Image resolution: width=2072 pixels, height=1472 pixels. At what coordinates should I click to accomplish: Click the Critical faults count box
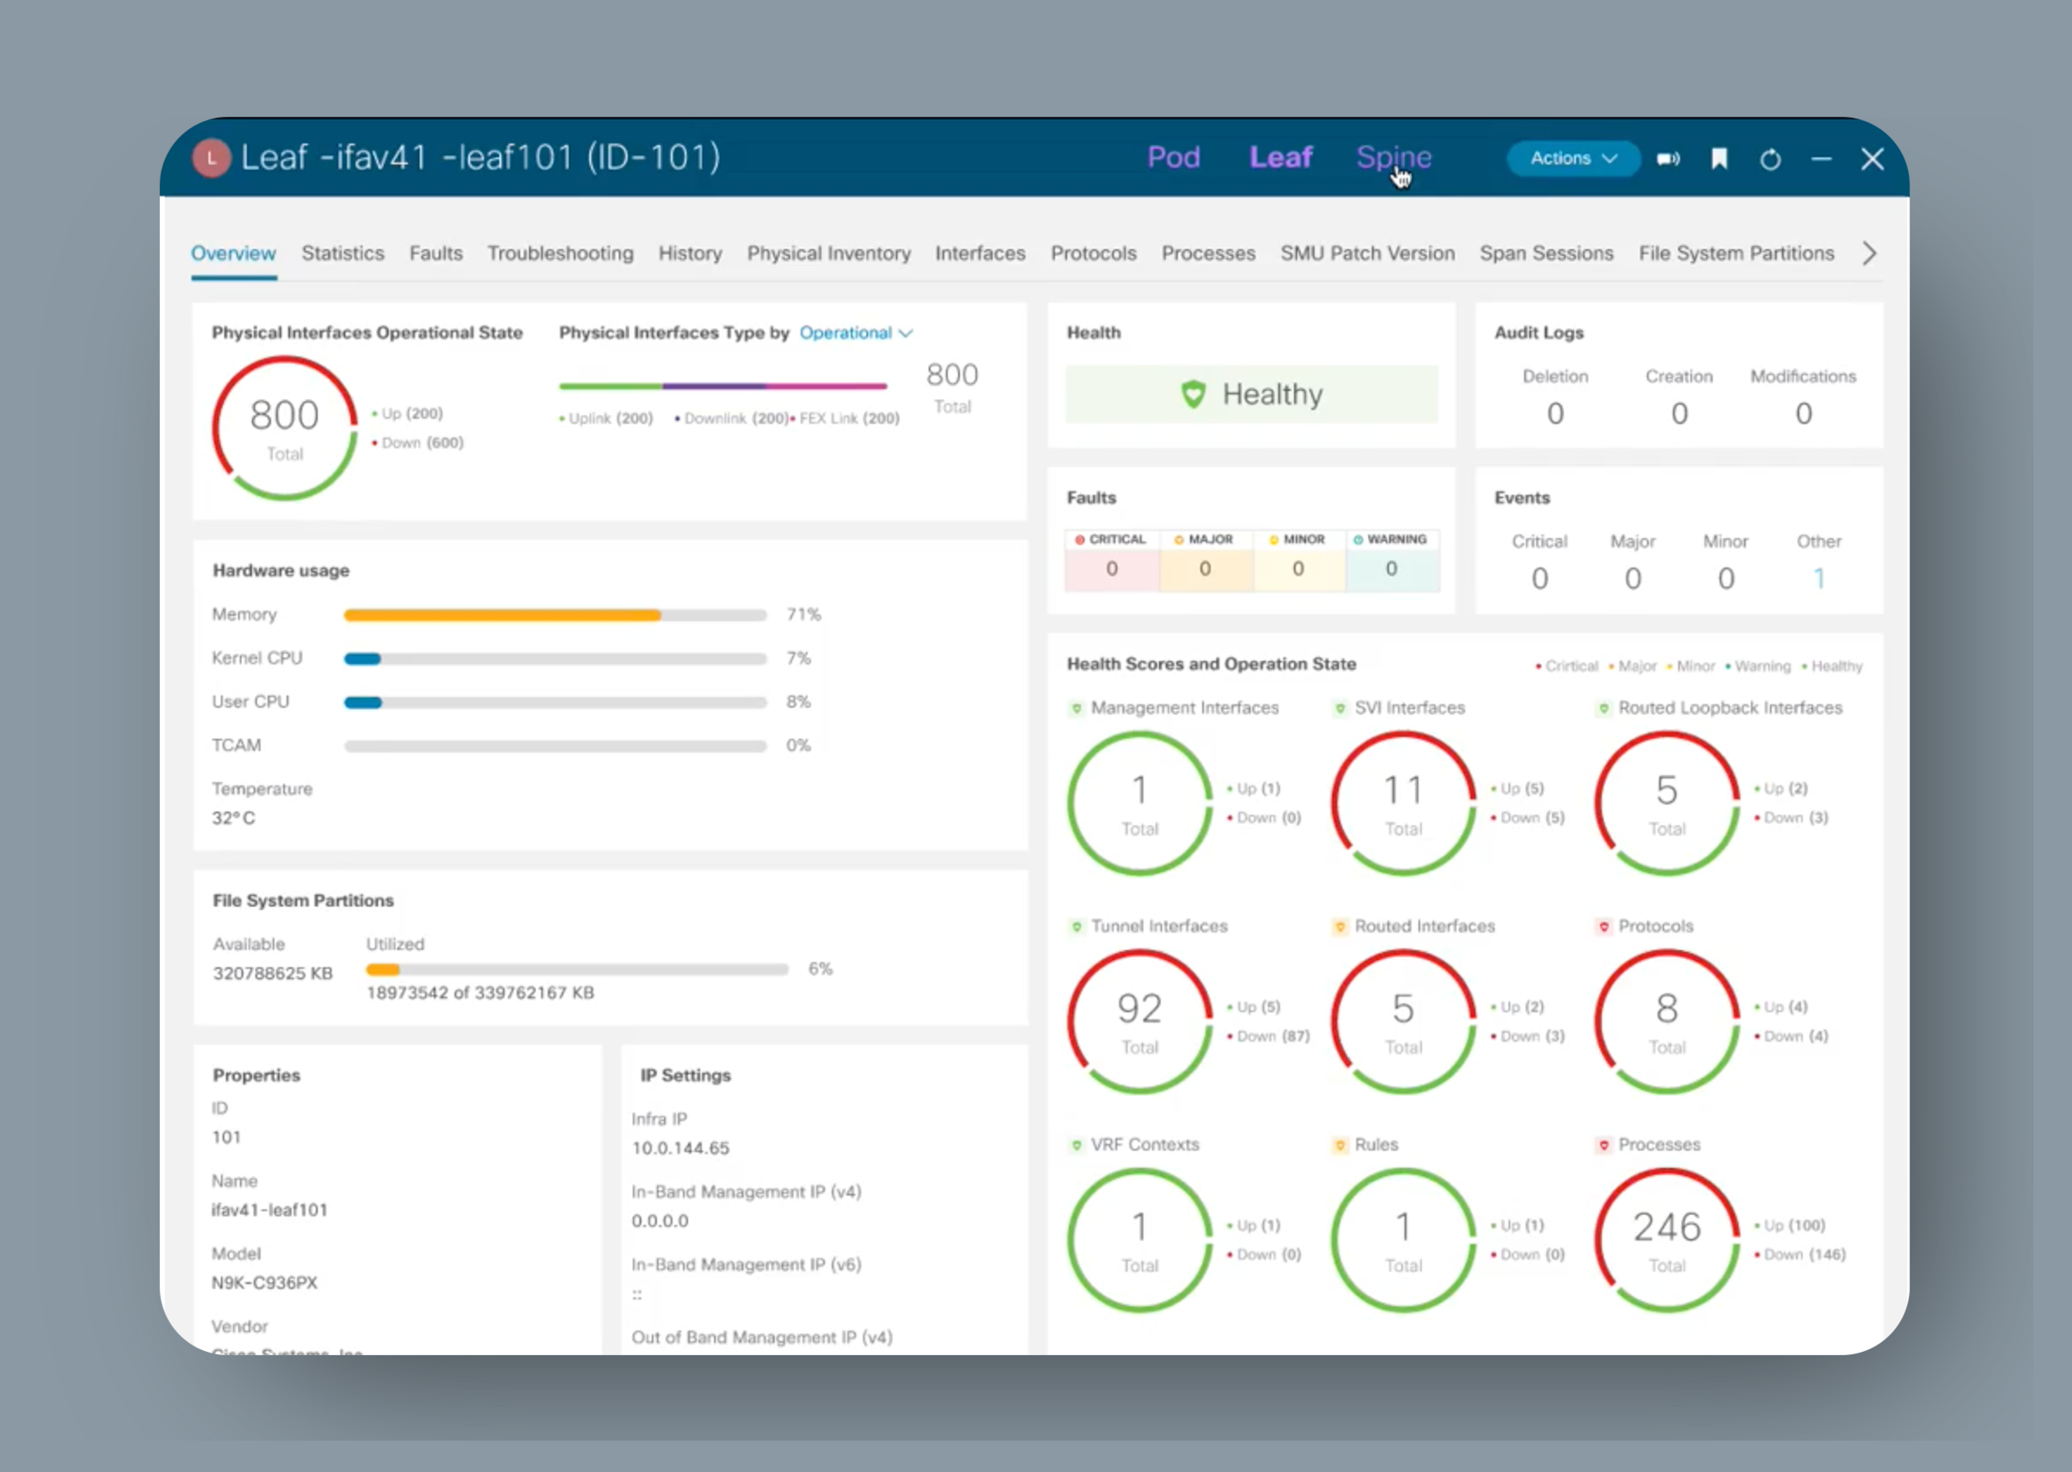click(1111, 569)
